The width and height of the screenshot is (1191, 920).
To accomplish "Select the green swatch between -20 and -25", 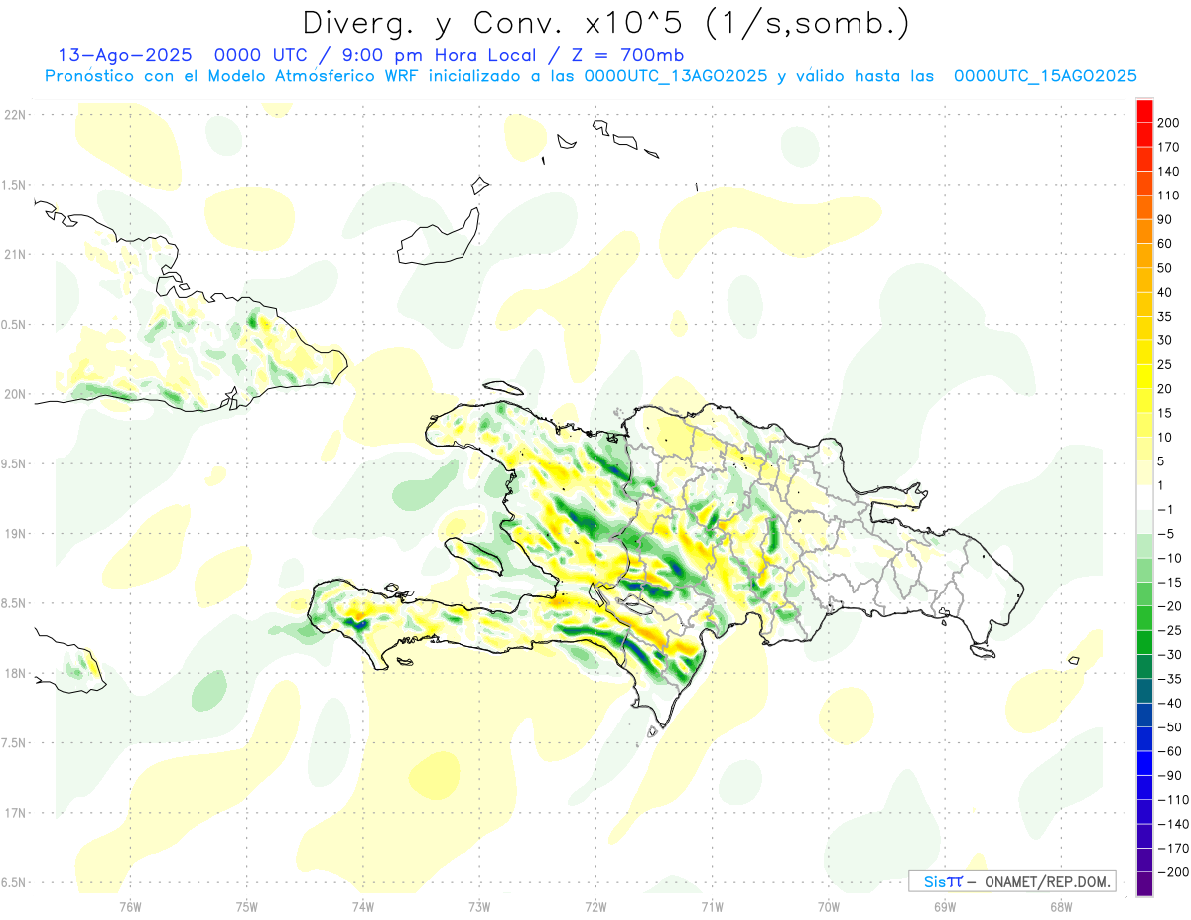I will pyautogui.click(x=1144, y=618).
